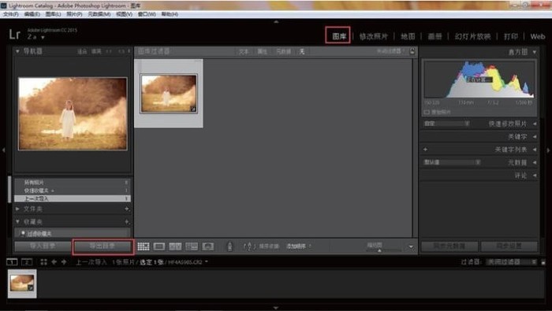Toggle filter lock icon in Library Filter bar
552x311 pixels.
tap(412, 51)
